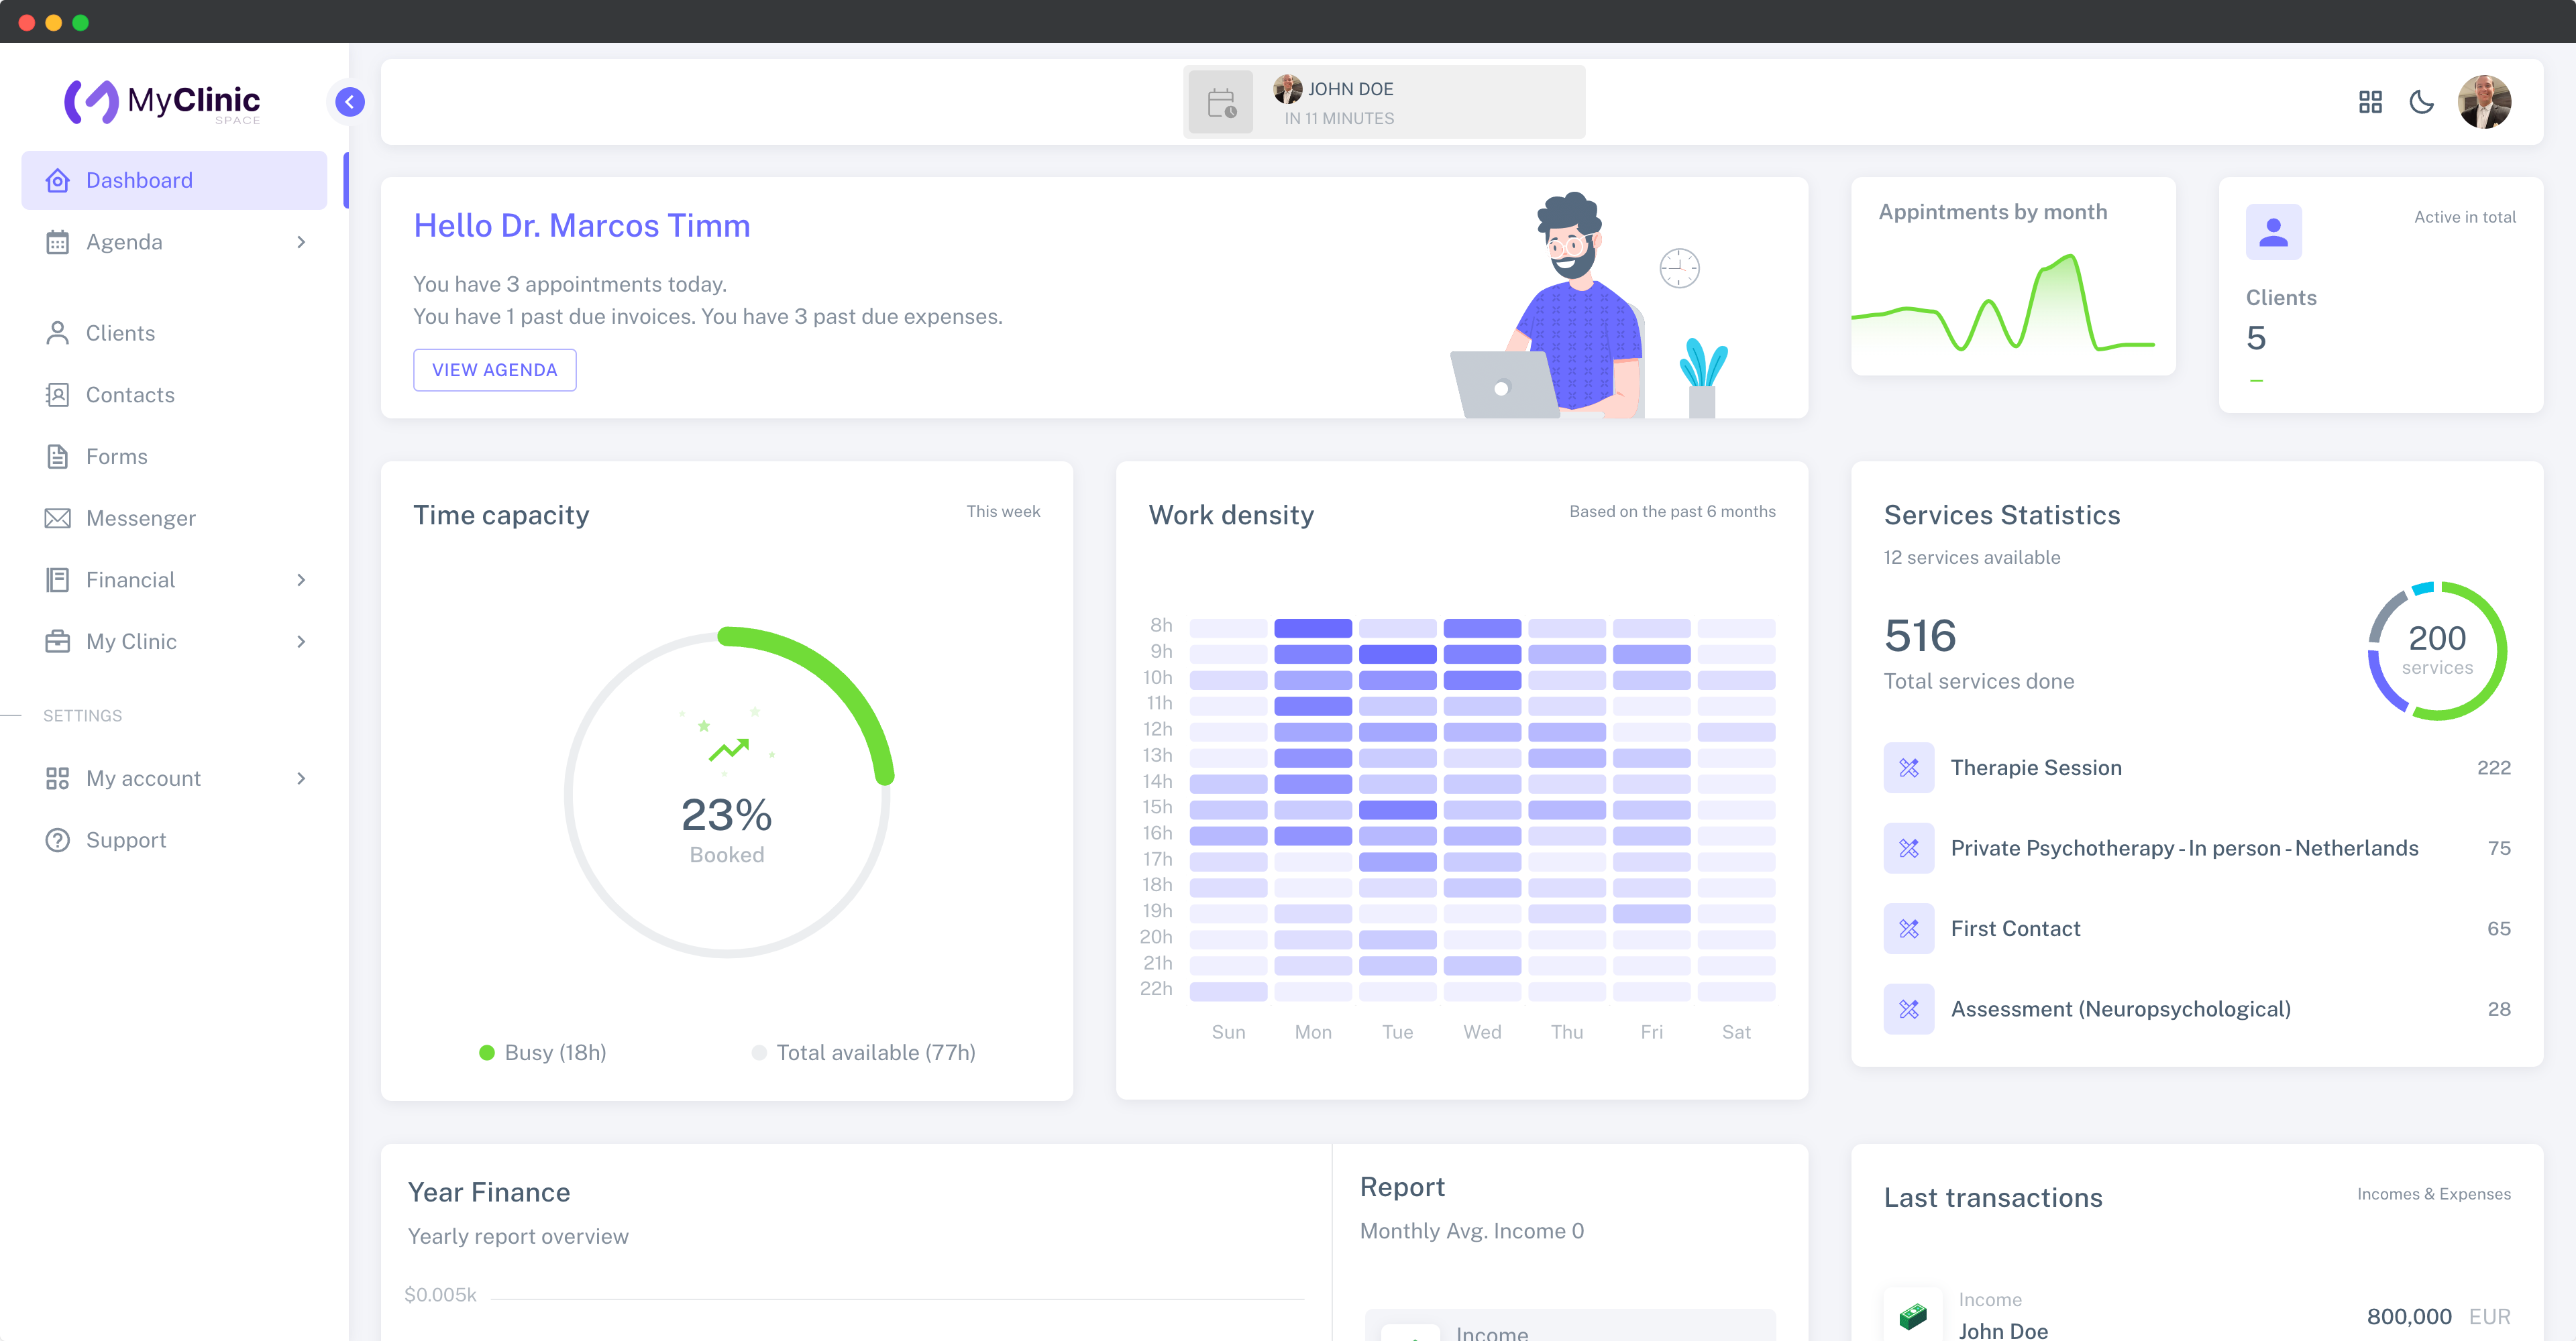This screenshot has width=2576, height=1341.
Task: Open the Support link in the sidebar
Action: coord(125,840)
